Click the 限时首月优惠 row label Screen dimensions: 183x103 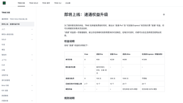pyautogui.click(x=71, y=67)
